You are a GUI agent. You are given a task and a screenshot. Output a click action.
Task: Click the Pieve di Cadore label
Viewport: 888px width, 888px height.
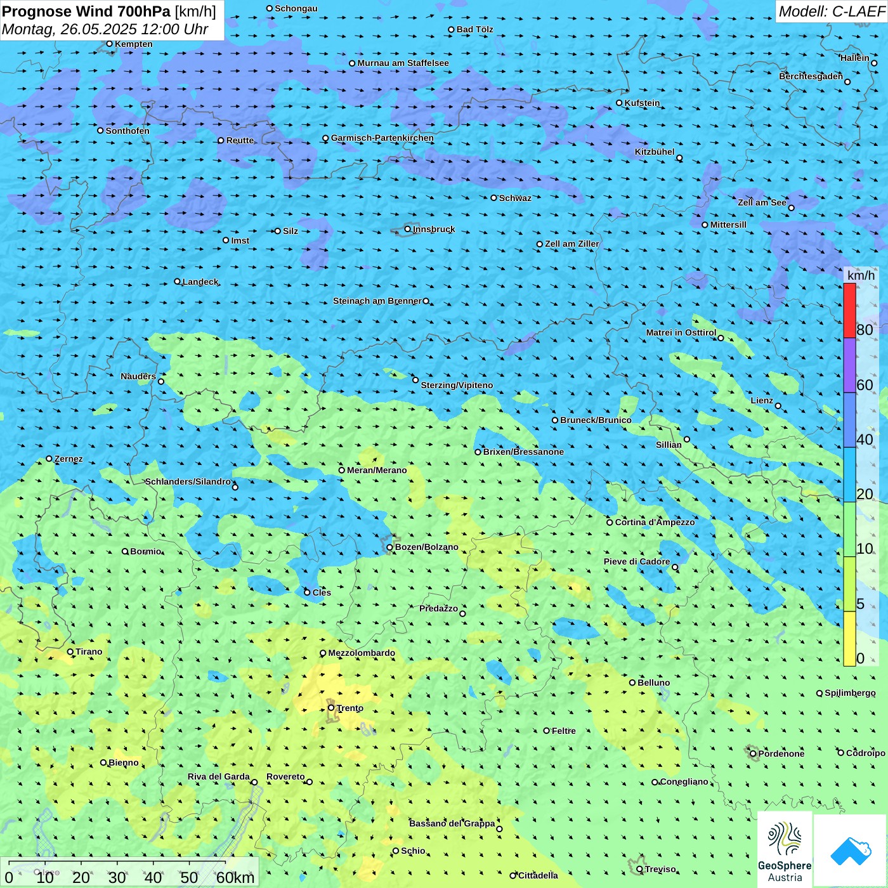pos(637,561)
